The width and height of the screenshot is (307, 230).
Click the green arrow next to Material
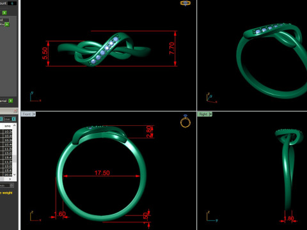coord(11,101)
